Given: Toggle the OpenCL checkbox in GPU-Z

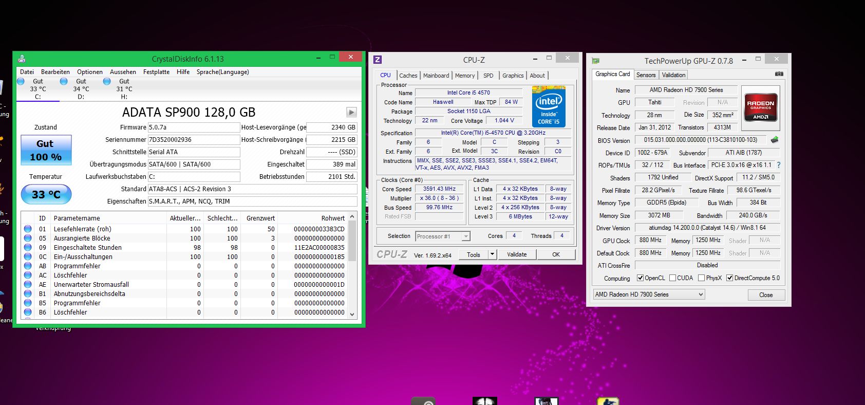Looking at the screenshot, I should pyautogui.click(x=640, y=278).
